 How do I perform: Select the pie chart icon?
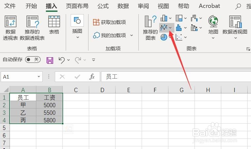(x=164, y=37)
